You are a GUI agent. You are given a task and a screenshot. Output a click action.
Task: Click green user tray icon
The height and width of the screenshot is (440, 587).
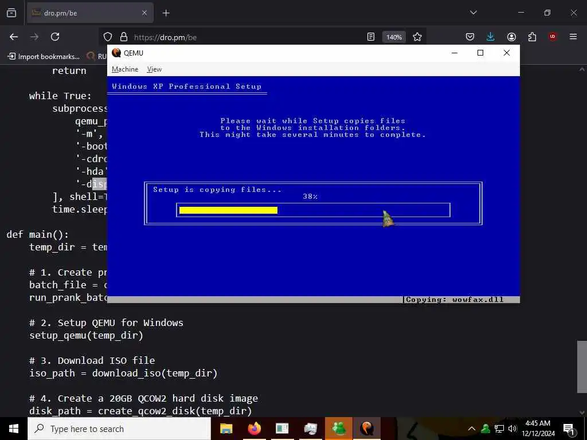click(x=486, y=429)
